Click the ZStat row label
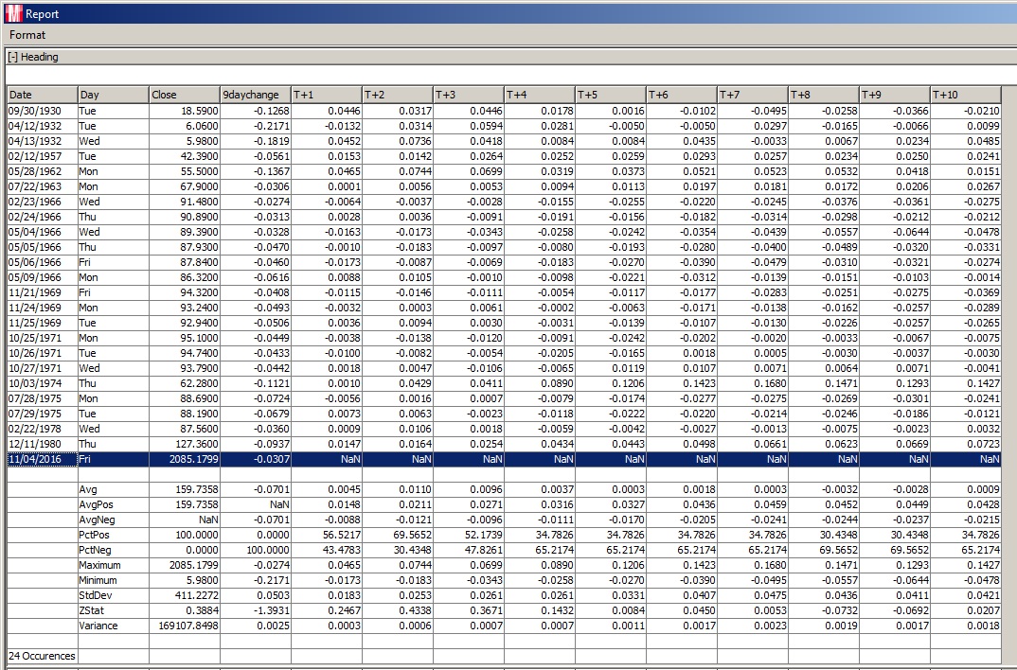The image size is (1017, 670). click(114, 610)
